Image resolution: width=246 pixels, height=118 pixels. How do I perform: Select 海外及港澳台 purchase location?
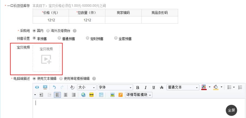48,31
